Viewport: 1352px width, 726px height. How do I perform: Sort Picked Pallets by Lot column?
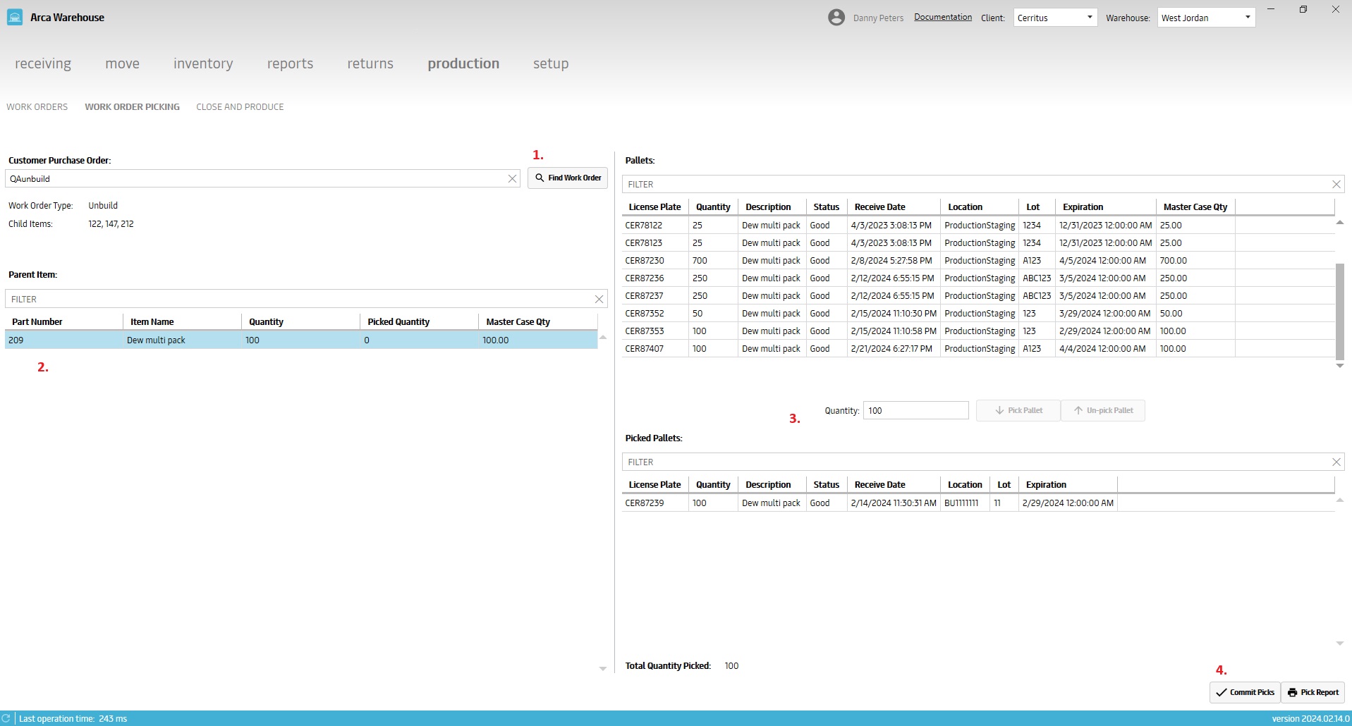coord(1004,485)
